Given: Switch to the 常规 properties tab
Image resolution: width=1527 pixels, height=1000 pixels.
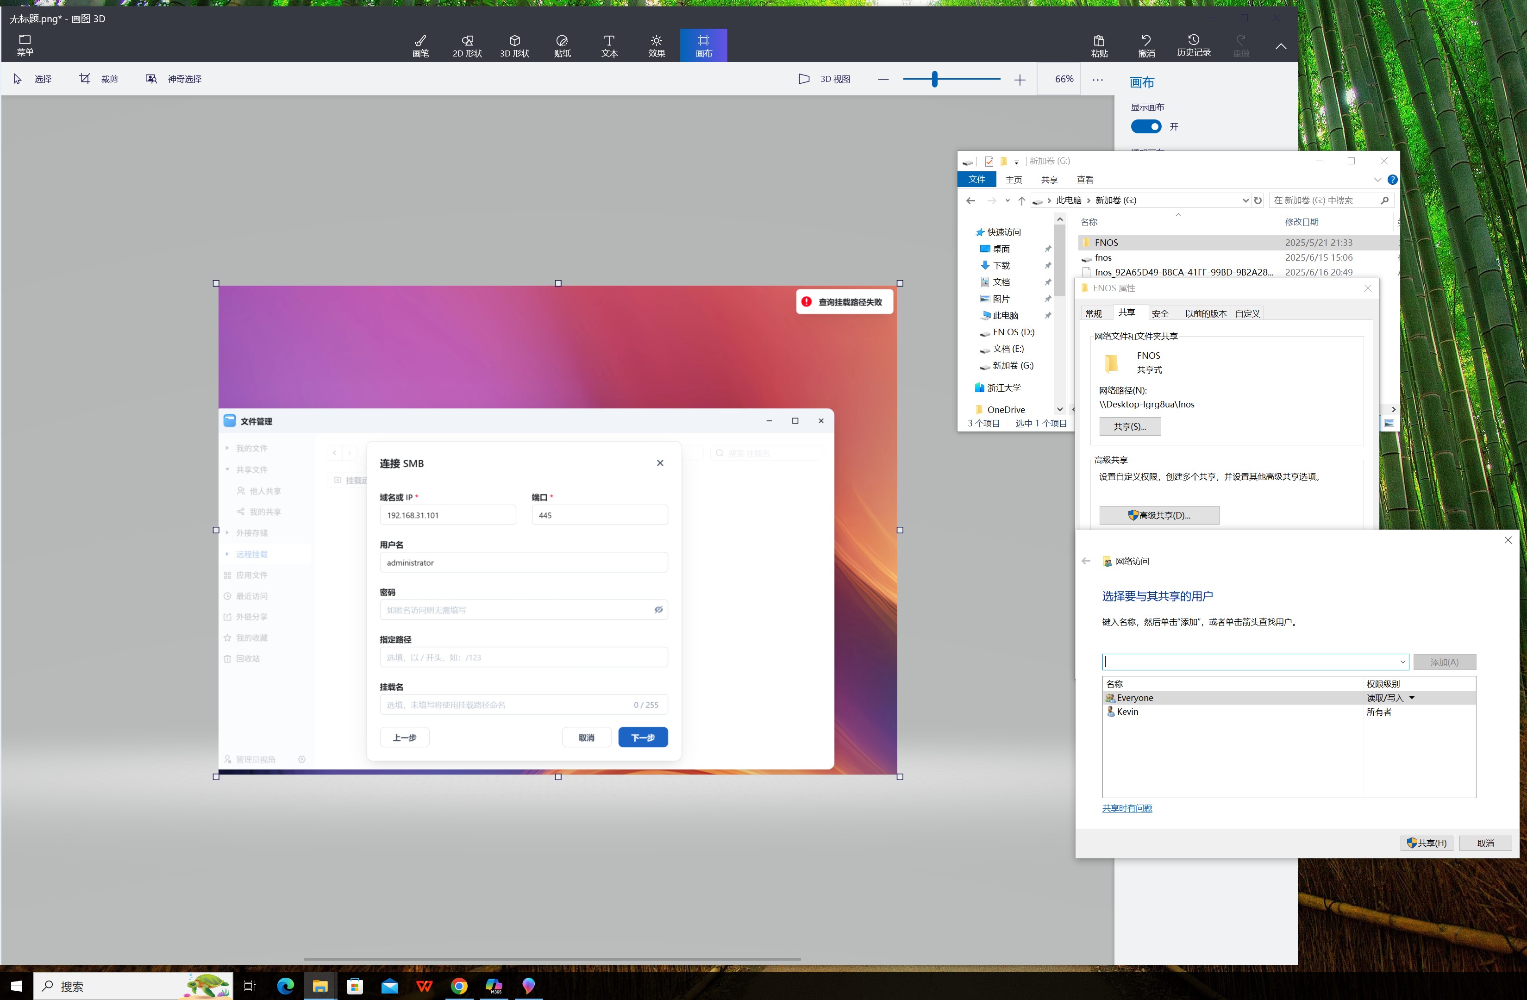Looking at the screenshot, I should click(x=1093, y=314).
